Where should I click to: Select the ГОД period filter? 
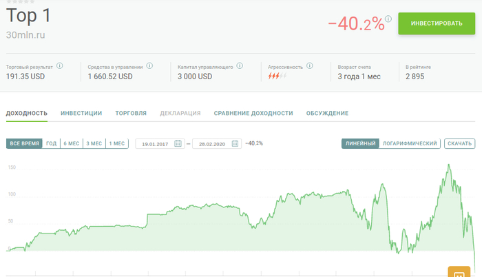pos(51,143)
